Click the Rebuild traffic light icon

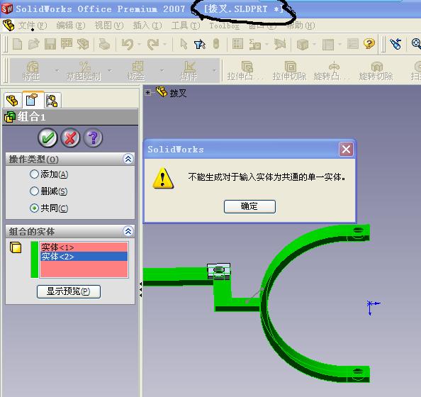tap(216, 44)
